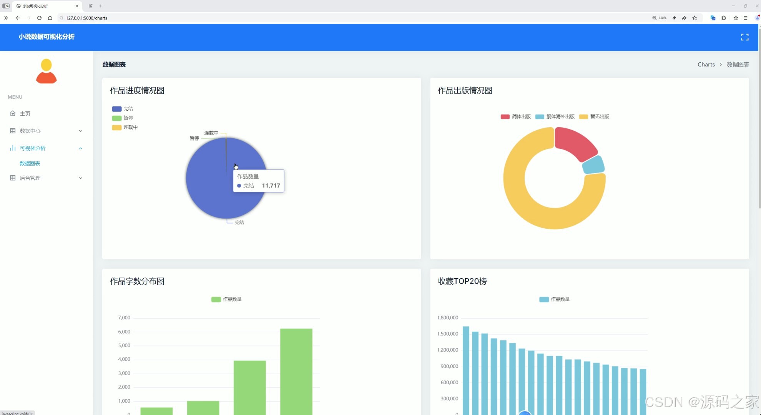Click the table icon beside 后台管理
The width and height of the screenshot is (761, 415).
point(13,178)
